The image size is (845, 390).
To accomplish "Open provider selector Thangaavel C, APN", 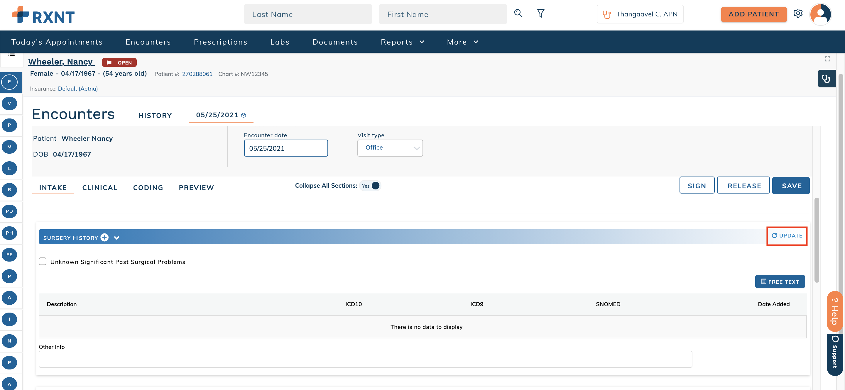I will click(x=640, y=14).
